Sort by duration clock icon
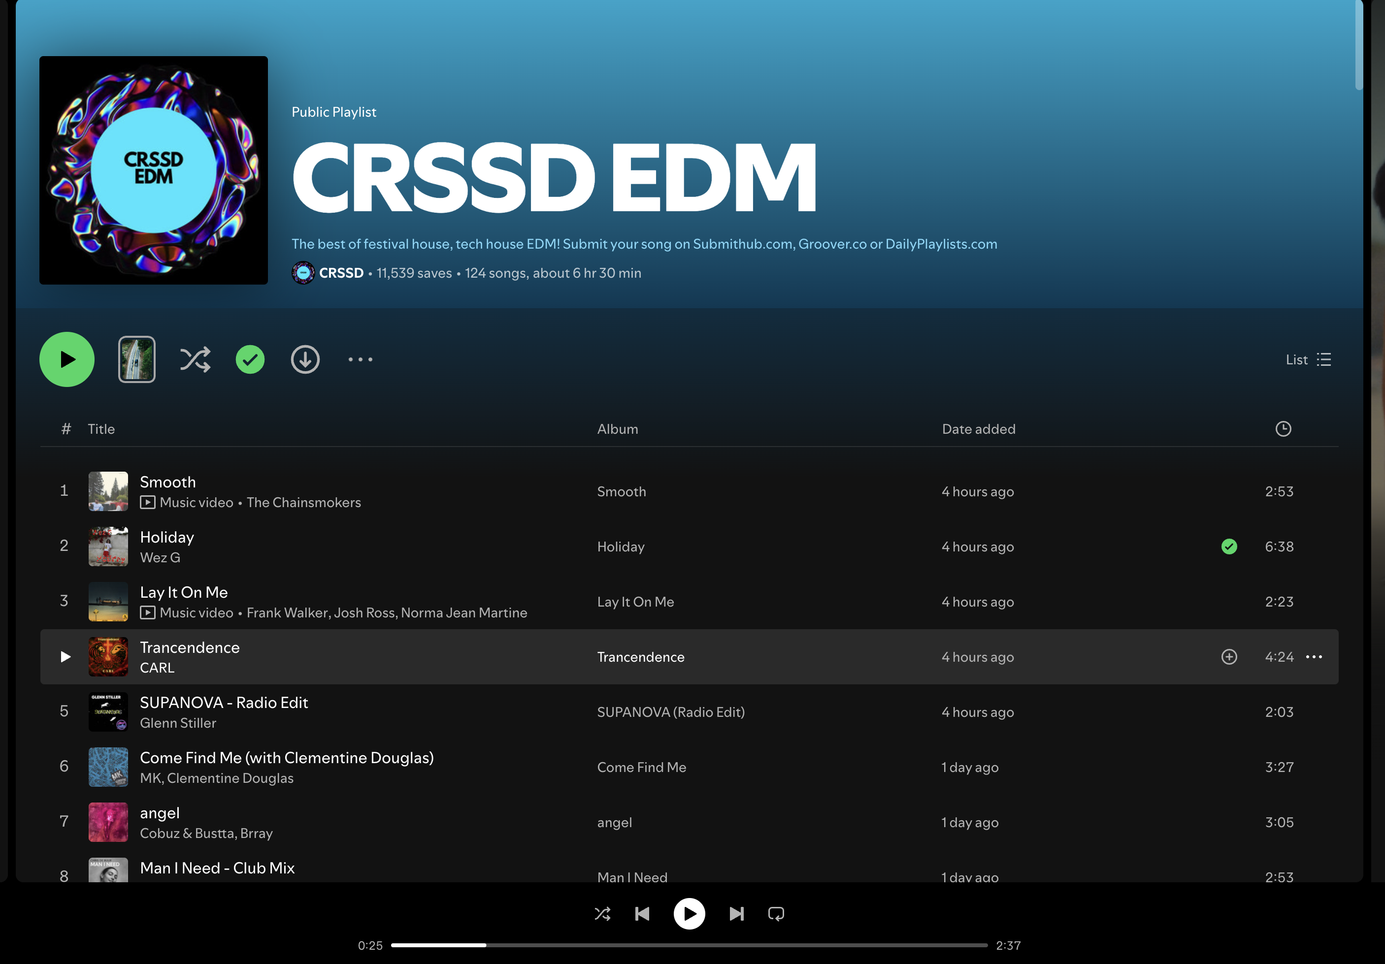This screenshot has height=964, width=1385. [1283, 429]
